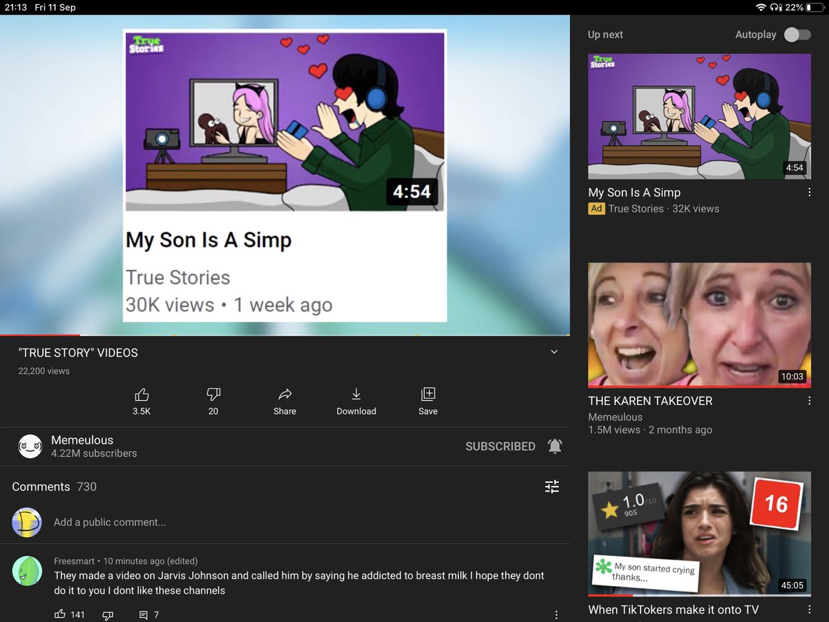Open the Memeulous channel avatar
Viewport: 829px width, 622px height.
(30, 446)
